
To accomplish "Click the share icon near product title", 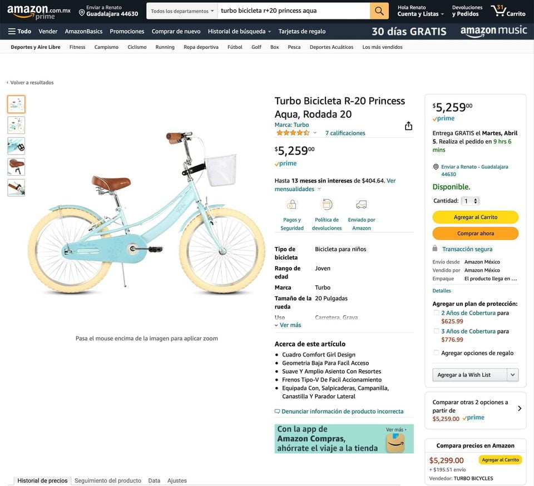I will coord(408,126).
